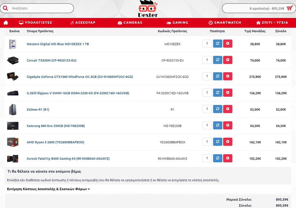Open the ΥΠΟΛΟΓΙΣΤΕΣ menu
Image resolution: width=296 pixels, height=208 pixels.
pos(36,23)
